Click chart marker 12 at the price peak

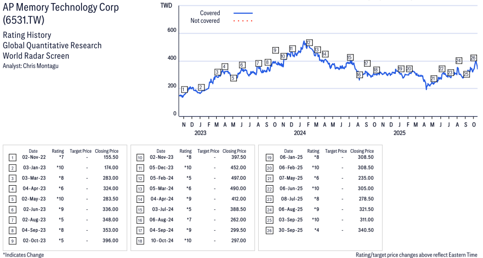tap(309, 42)
